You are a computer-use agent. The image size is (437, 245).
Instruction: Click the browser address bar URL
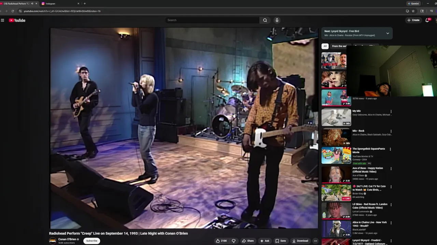pyautogui.click(x=62, y=11)
